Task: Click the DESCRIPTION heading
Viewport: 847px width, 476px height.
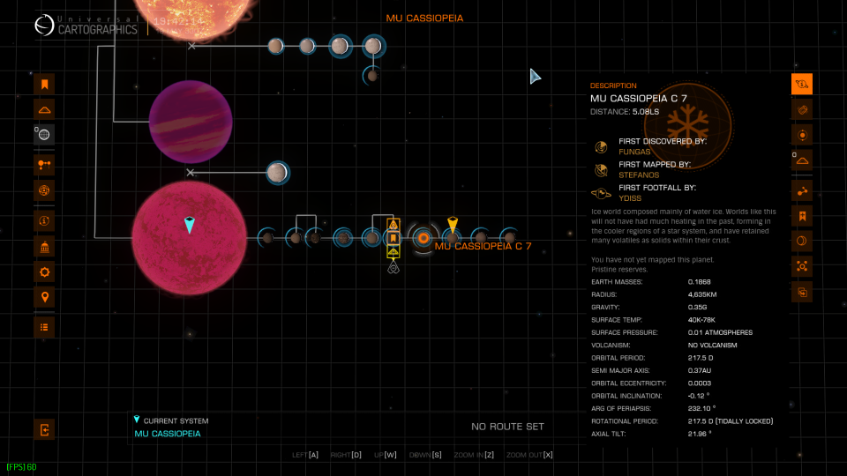Action: click(x=613, y=86)
